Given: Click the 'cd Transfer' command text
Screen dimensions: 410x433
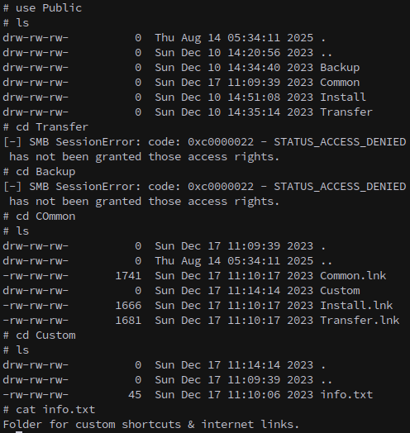Looking at the screenshot, I should (x=52, y=127).
